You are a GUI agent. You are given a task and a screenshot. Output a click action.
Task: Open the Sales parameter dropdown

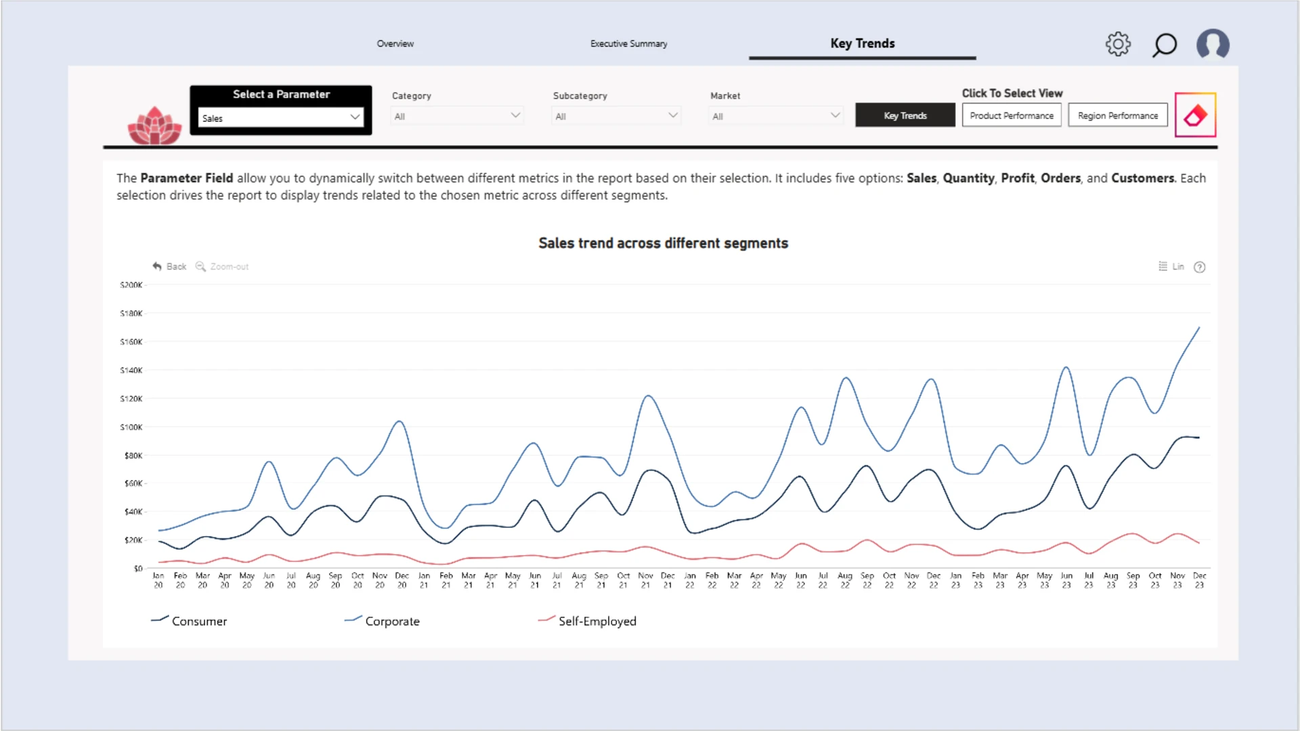coord(281,118)
